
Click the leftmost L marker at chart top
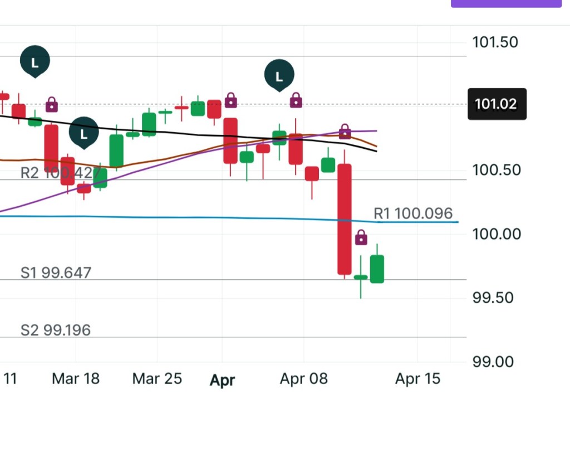[x=35, y=61]
